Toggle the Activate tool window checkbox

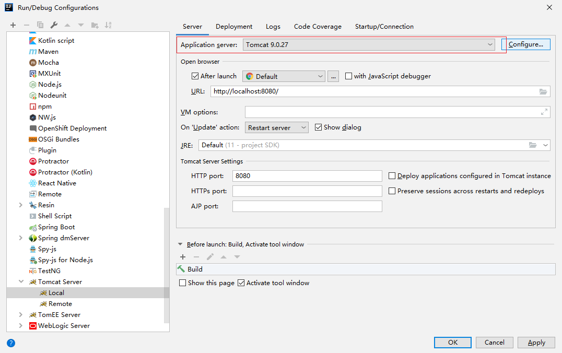(x=241, y=283)
